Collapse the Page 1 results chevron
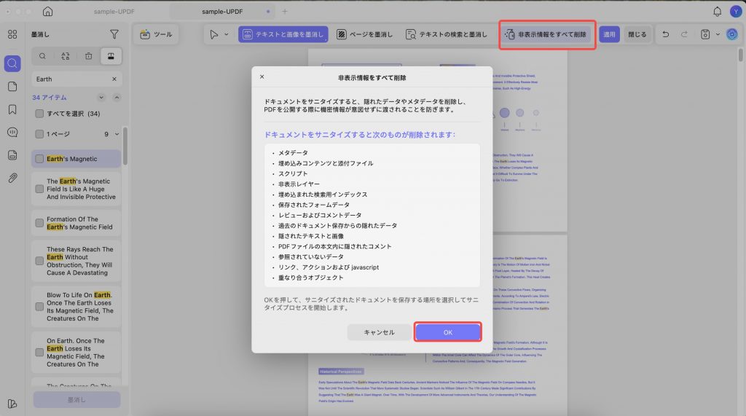Screen dimensions: 746x416 point(117,134)
